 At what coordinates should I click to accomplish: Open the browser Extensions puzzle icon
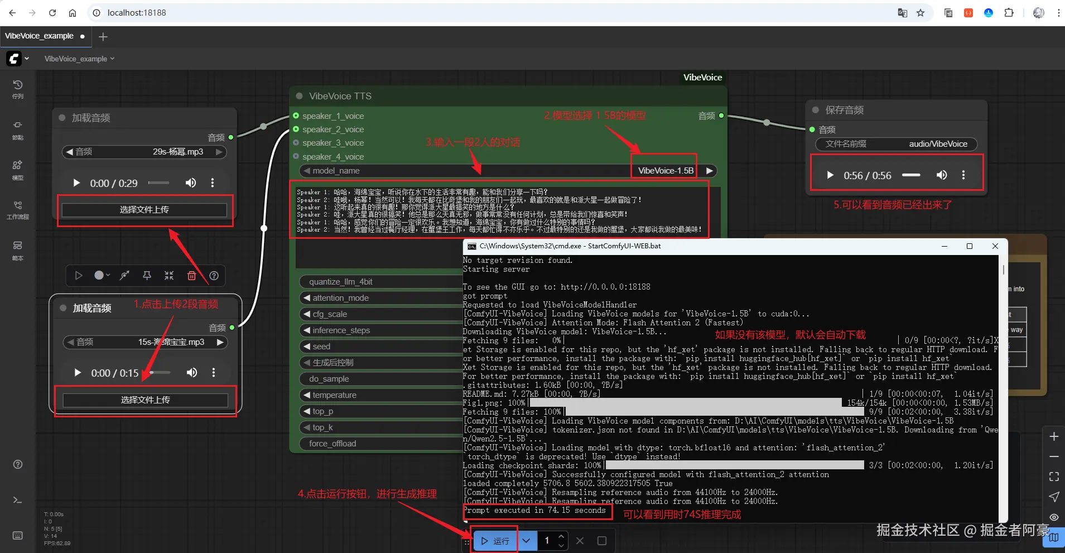(x=1009, y=13)
